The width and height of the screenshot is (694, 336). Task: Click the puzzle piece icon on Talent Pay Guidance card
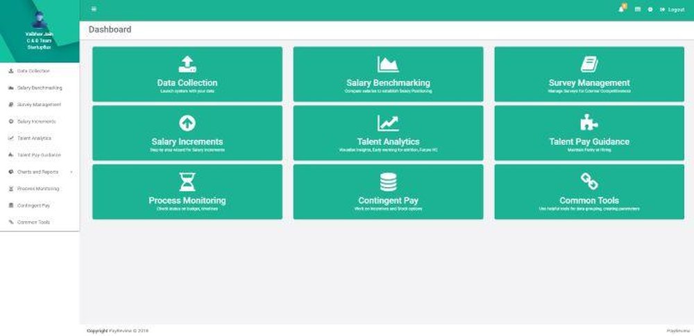pos(589,123)
